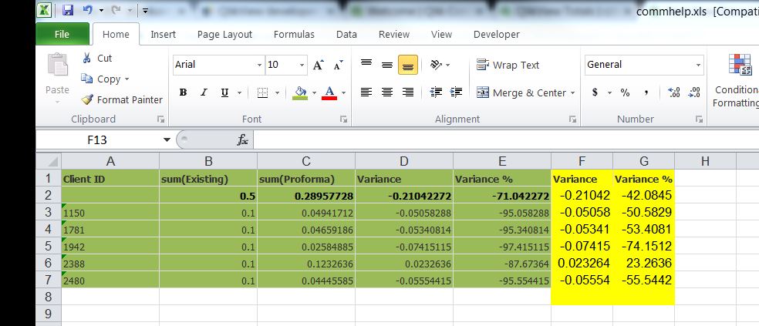The width and height of the screenshot is (759, 326).
Task: Align text left
Action: coord(366,92)
